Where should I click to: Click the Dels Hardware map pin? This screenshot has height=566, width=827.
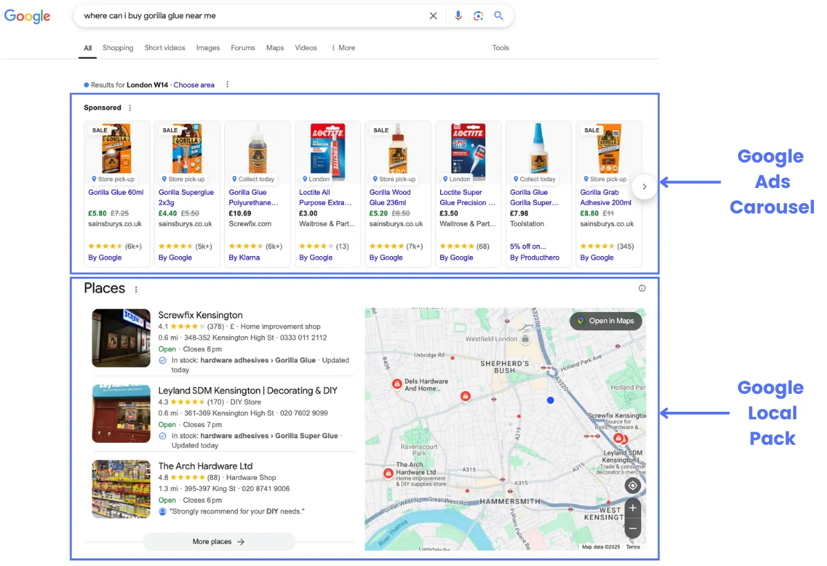397,384
